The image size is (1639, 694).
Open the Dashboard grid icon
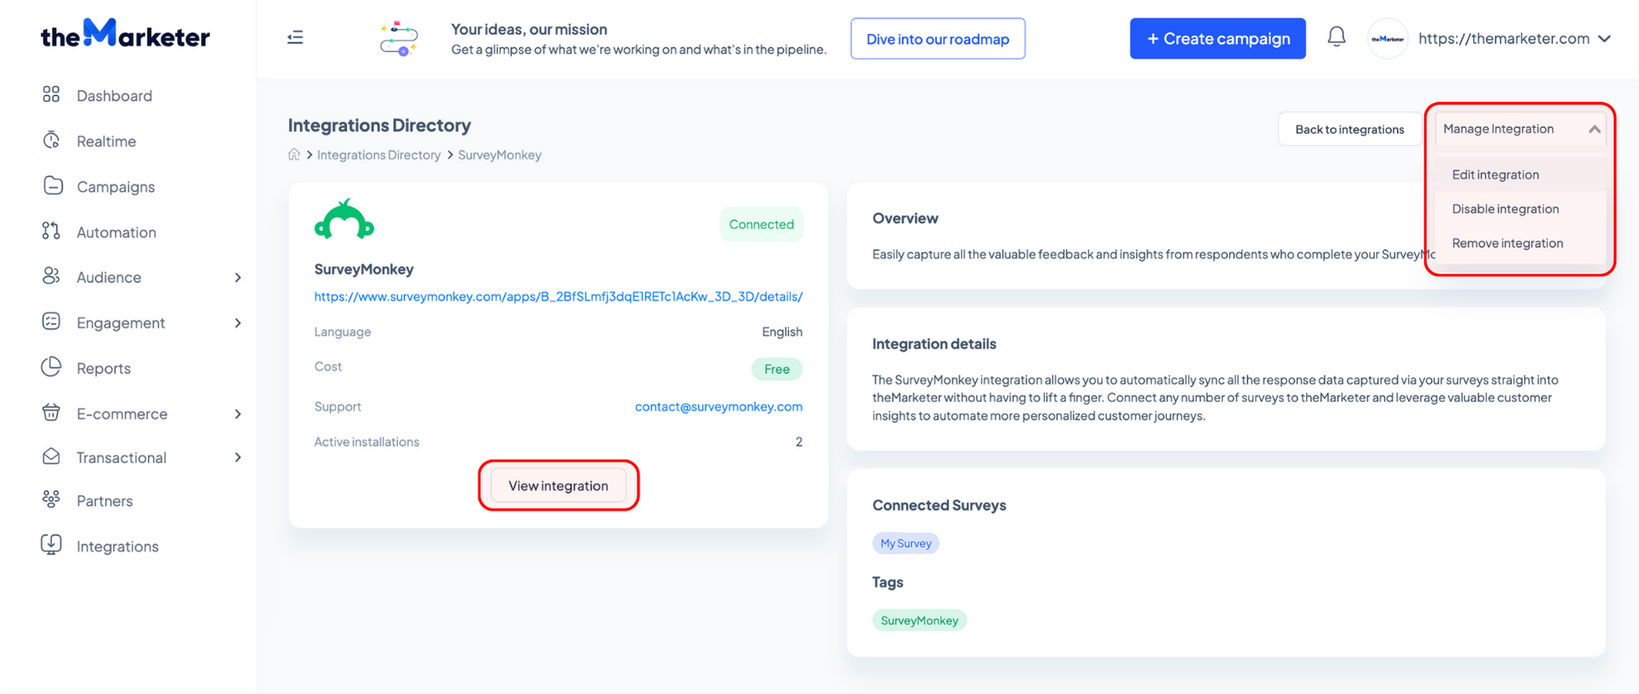coord(51,94)
